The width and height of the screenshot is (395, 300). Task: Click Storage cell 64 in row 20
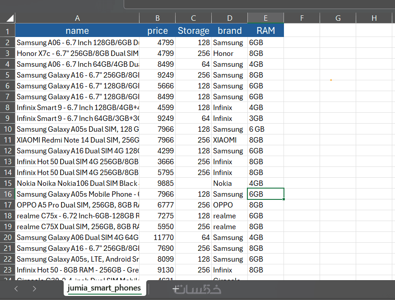tap(194, 237)
